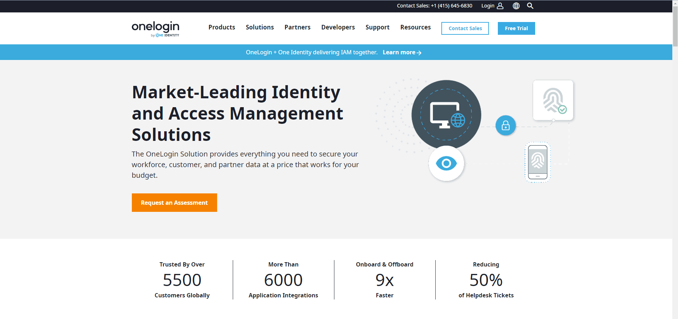Expand the Developers navigation menu
The height and width of the screenshot is (319, 678).
point(338,27)
